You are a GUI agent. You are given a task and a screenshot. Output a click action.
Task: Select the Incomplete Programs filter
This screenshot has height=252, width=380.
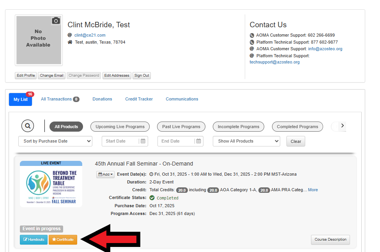(238, 127)
